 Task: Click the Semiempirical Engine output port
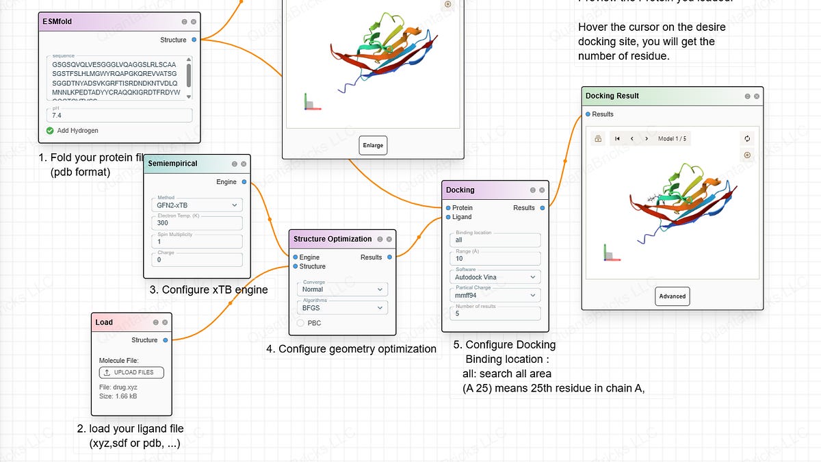(x=244, y=182)
